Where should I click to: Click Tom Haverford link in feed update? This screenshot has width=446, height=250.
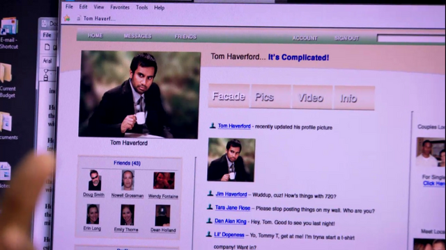click(234, 126)
